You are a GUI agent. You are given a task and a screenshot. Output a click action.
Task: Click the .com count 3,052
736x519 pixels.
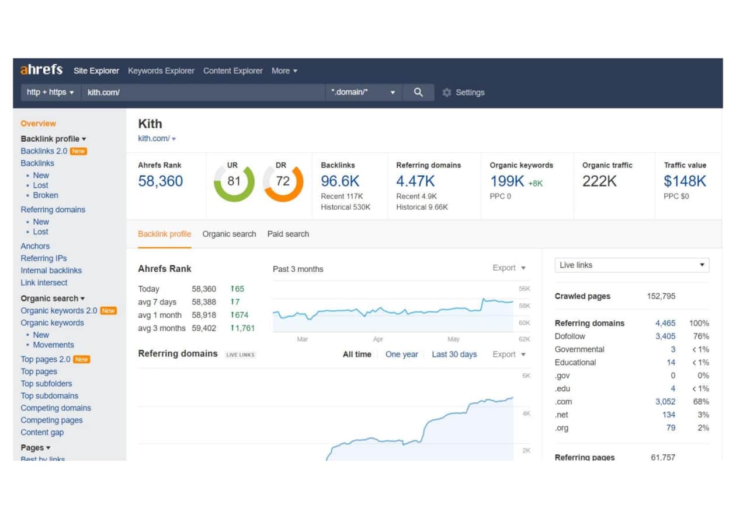pyautogui.click(x=665, y=402)
